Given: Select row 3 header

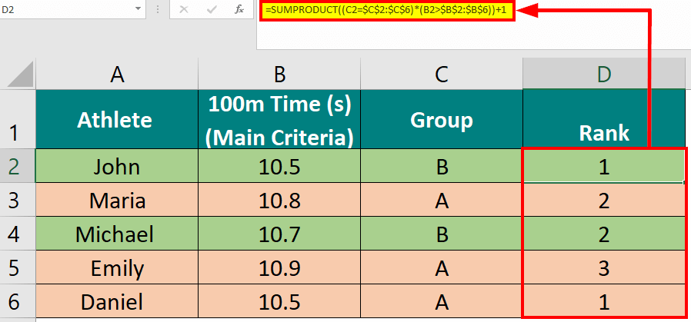Looking at the screenshot, I should (x=18, y=199).
